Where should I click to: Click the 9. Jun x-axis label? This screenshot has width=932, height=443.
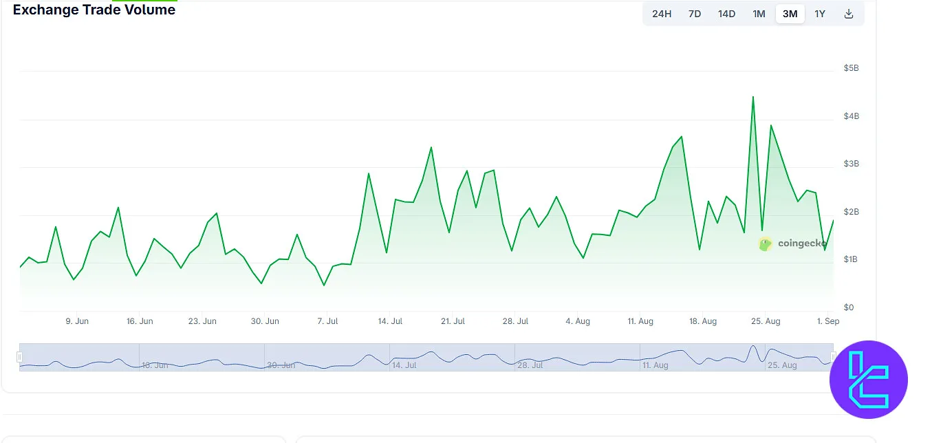coord(77,321)
